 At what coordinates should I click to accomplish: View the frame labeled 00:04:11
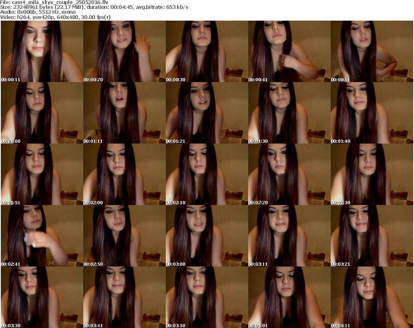pos(372,297)
